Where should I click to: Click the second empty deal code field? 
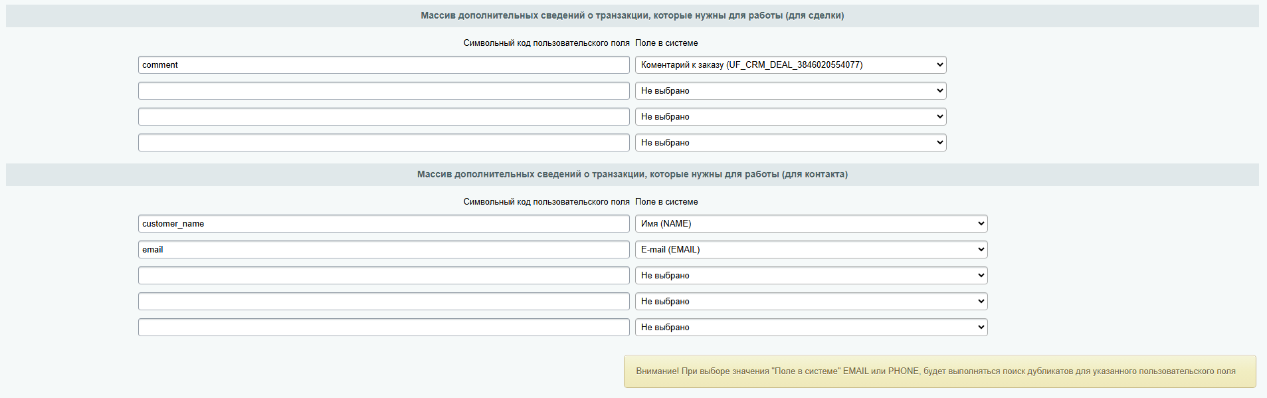pyautogui.click(x=383, y=91)
